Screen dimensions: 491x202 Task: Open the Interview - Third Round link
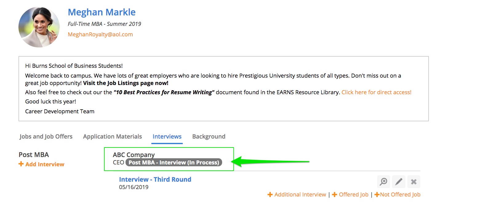(155, 180)
